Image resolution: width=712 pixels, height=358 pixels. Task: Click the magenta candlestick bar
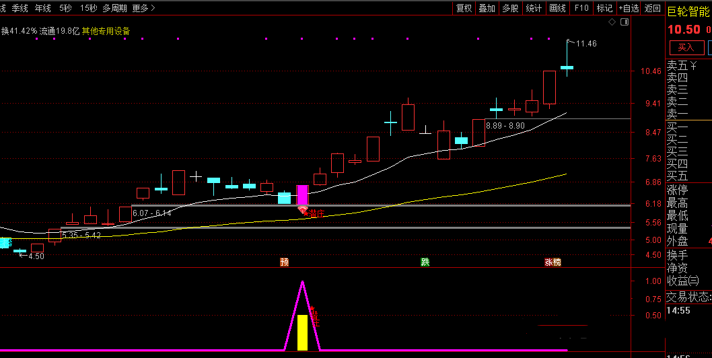[302, 194]
